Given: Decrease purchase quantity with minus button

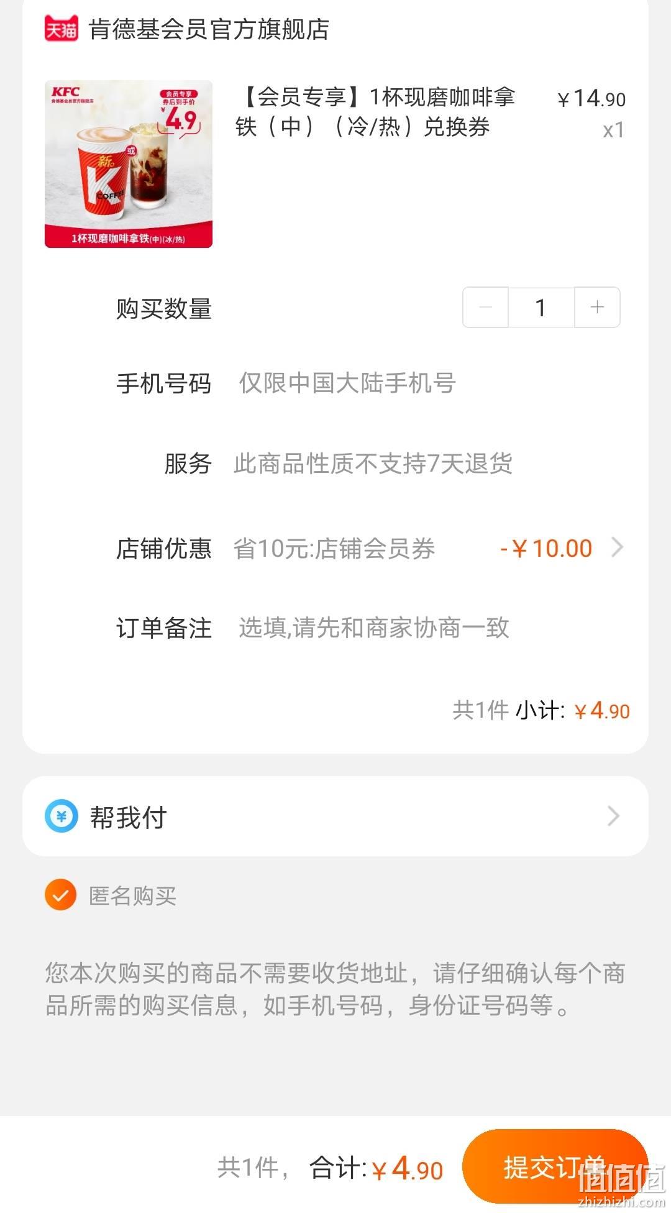Looking at the screenshot, I should point(486,307).
